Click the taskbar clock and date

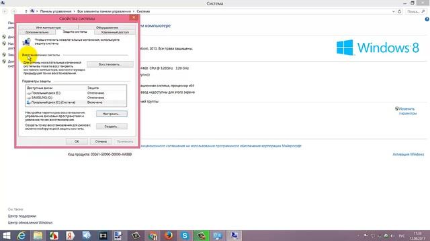(x=418, y=236)
